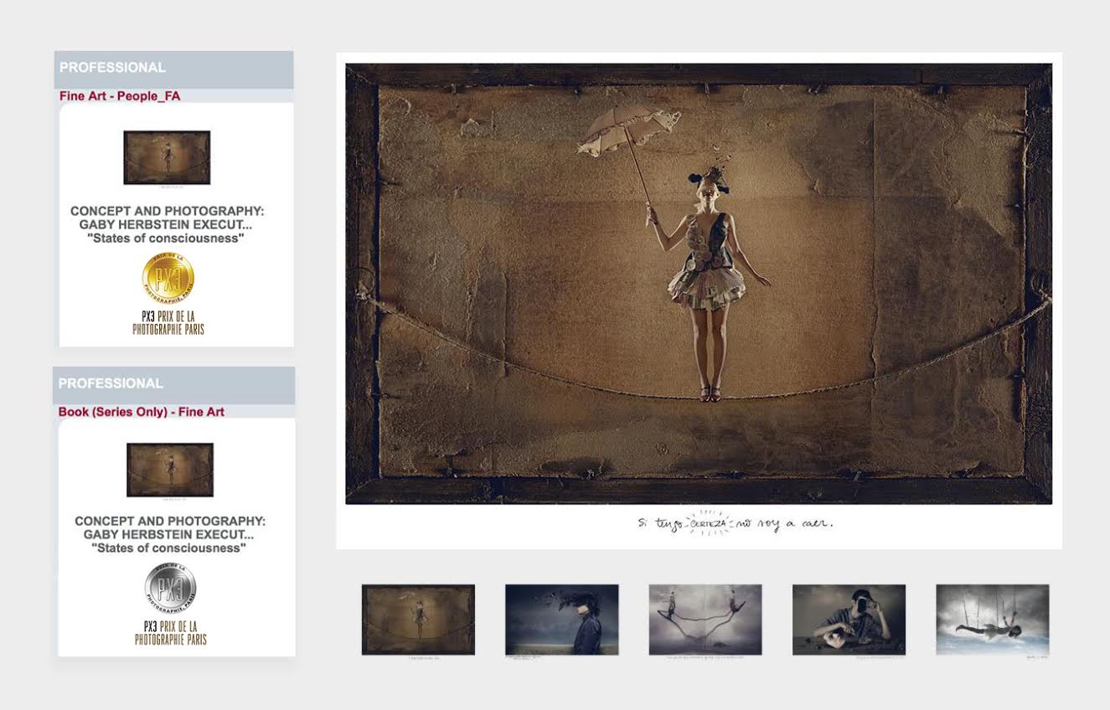The height and width of the screenshot is (710, 1110).
Task: Click the large tightrope walker main image
Action: click(699, 284)
